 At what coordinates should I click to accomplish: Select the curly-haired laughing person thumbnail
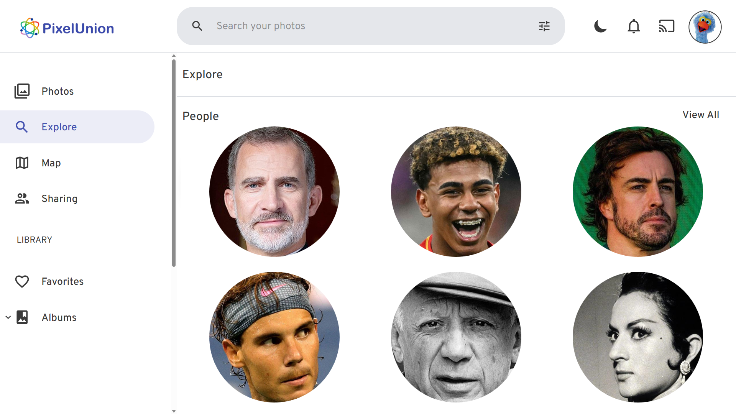[456, 191]
